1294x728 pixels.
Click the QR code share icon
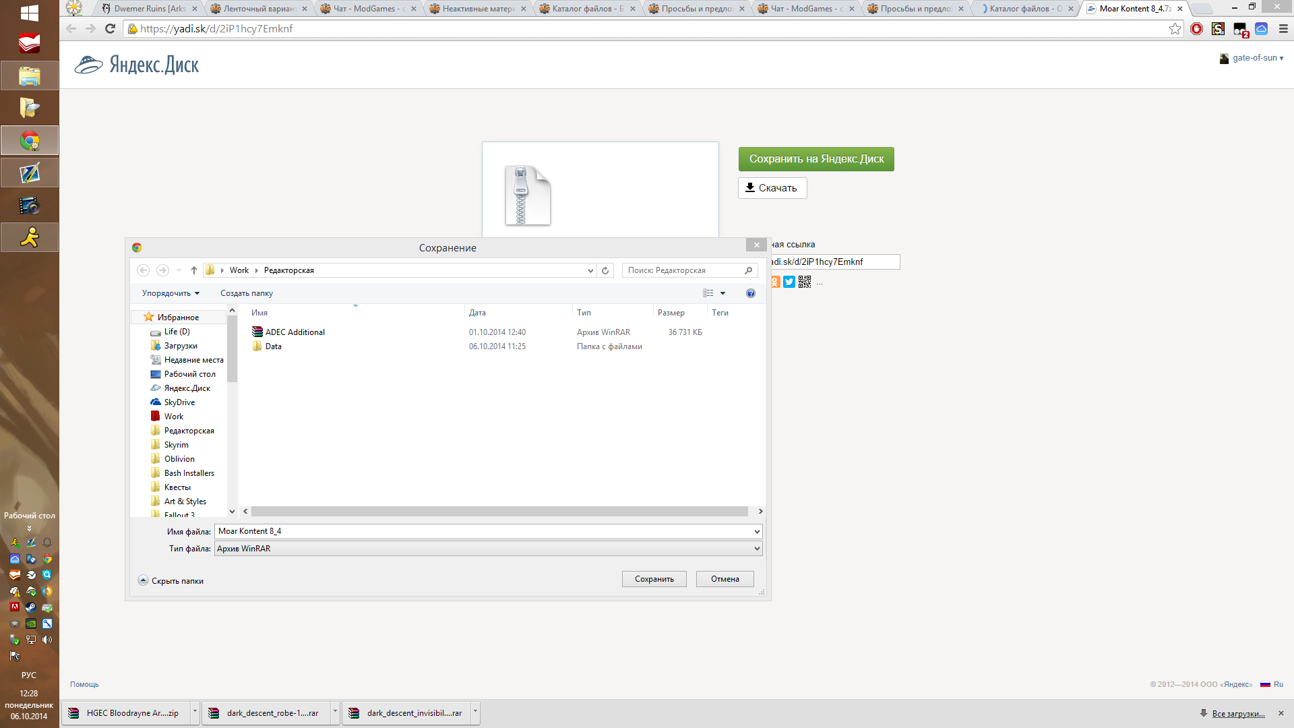pyautogui.click(x=805, y=282)
